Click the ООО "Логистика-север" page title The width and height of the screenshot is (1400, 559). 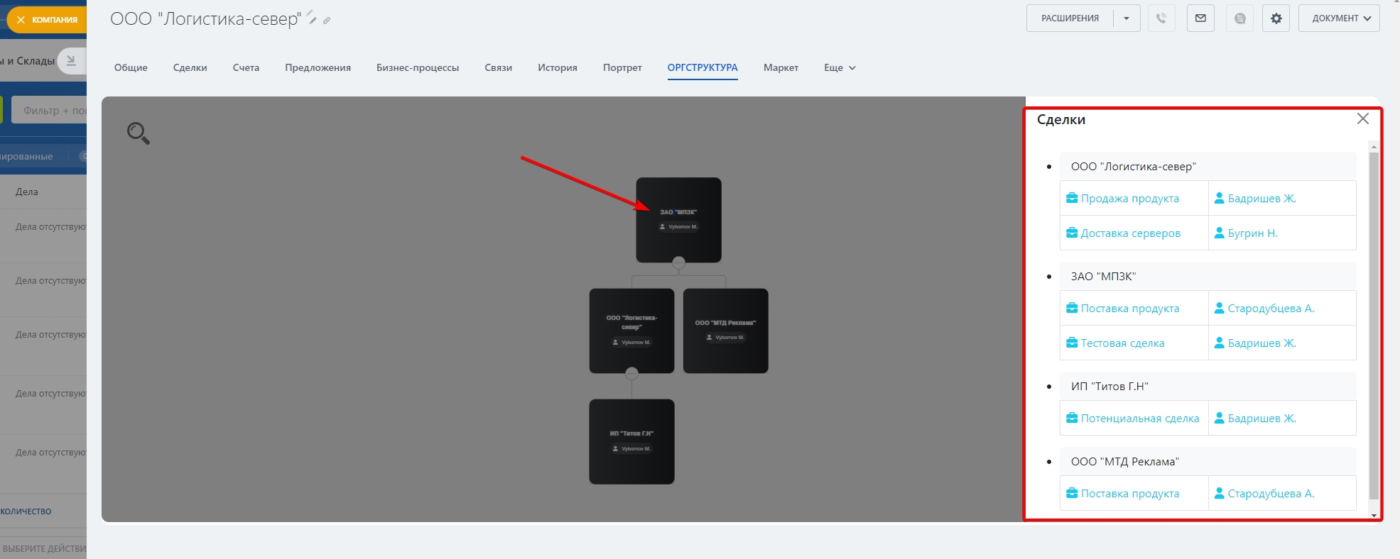(x=206, y=19)
